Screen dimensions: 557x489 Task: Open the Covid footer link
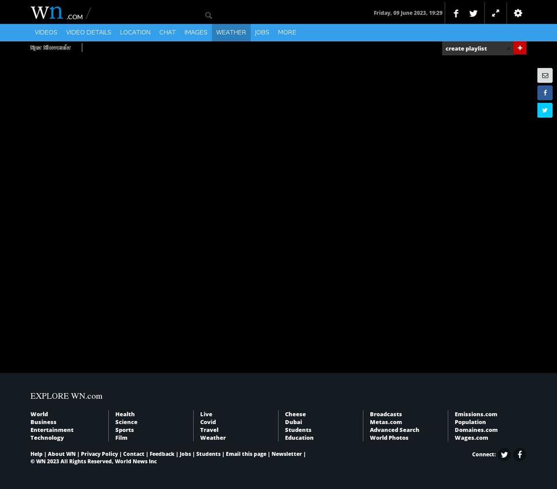tap(208, 422)
